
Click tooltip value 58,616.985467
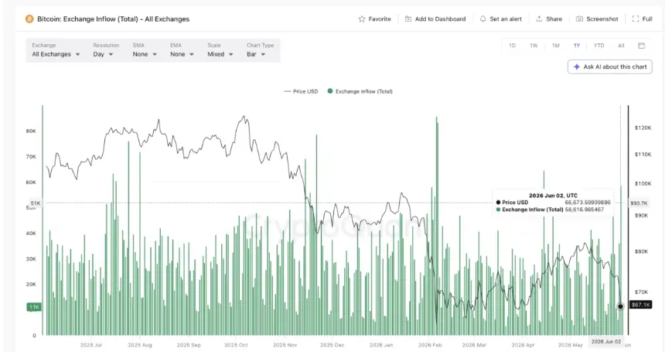tap(585, 210)
